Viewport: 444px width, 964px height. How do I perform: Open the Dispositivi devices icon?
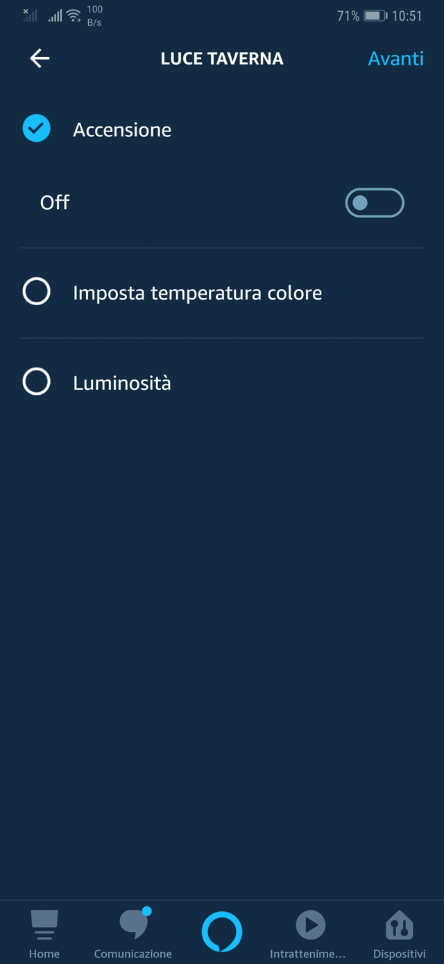point(399,924)
